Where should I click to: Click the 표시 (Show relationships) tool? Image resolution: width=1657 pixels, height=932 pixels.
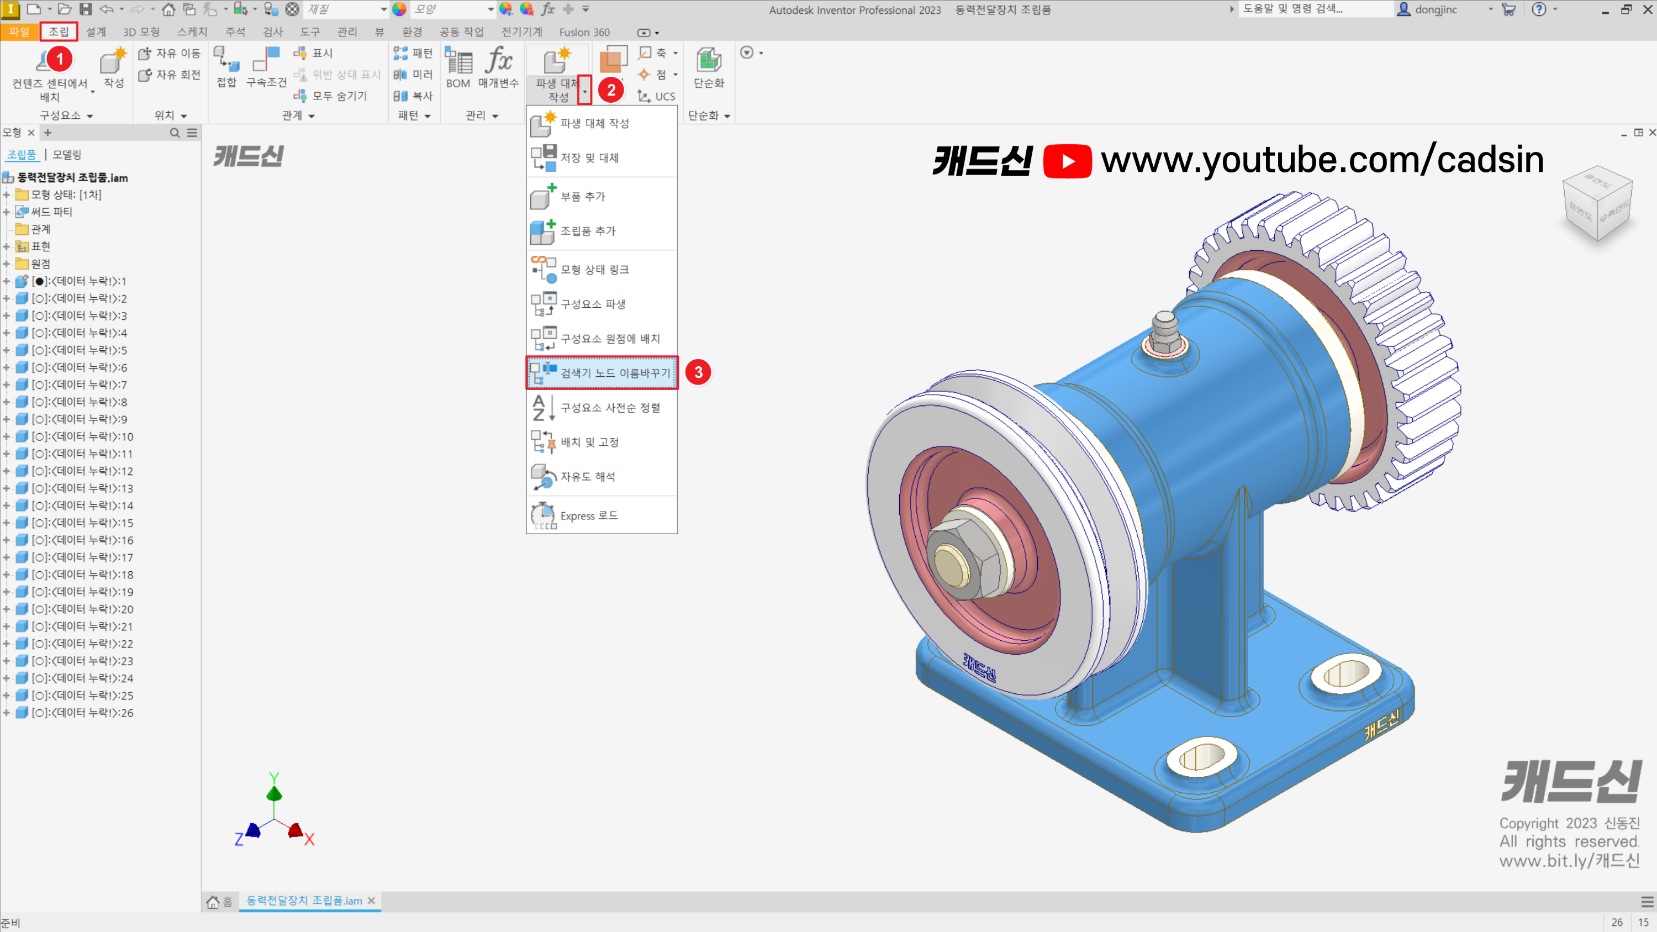(x=313, y=54)
